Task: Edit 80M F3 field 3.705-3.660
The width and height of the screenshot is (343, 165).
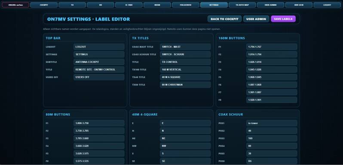Action: tap(99, 138)
